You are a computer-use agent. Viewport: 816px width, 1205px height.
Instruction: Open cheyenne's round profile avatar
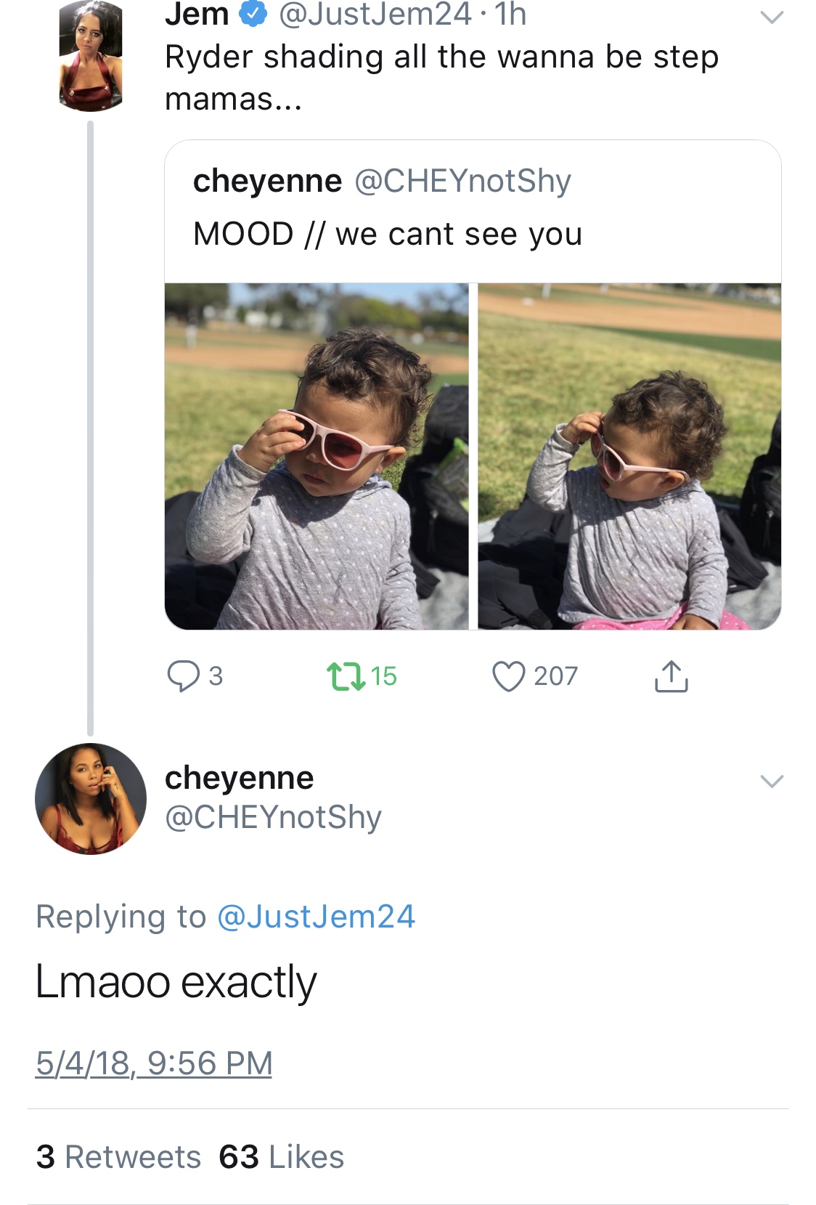(91, 799)
